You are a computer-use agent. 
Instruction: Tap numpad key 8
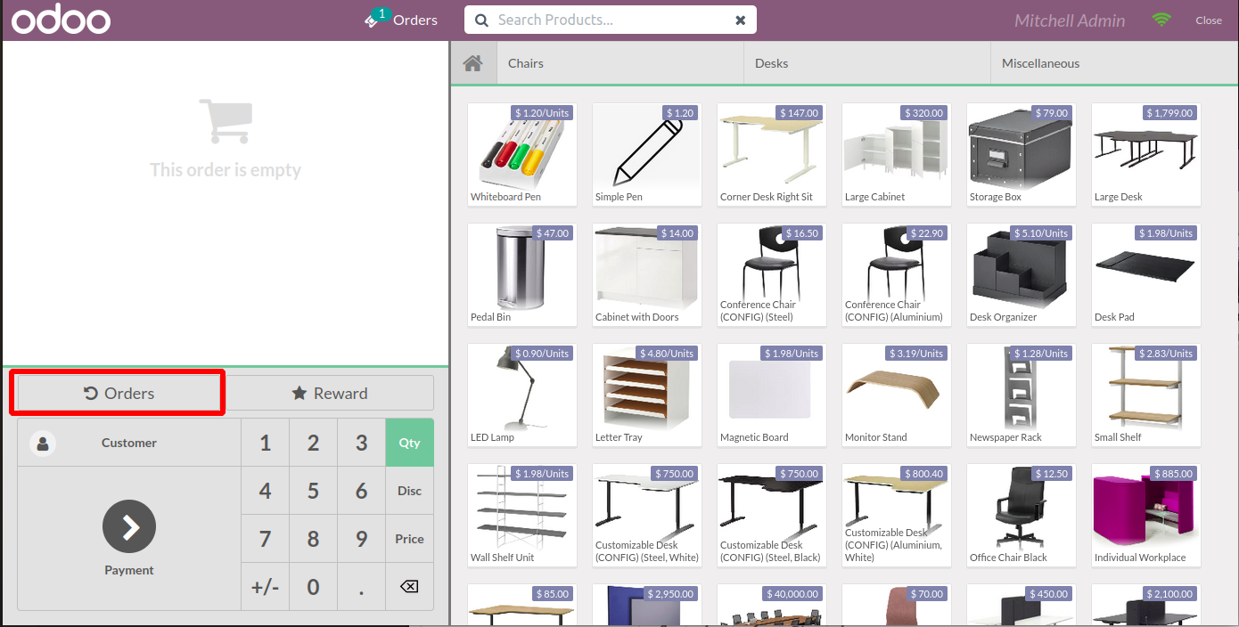[314, 539]
